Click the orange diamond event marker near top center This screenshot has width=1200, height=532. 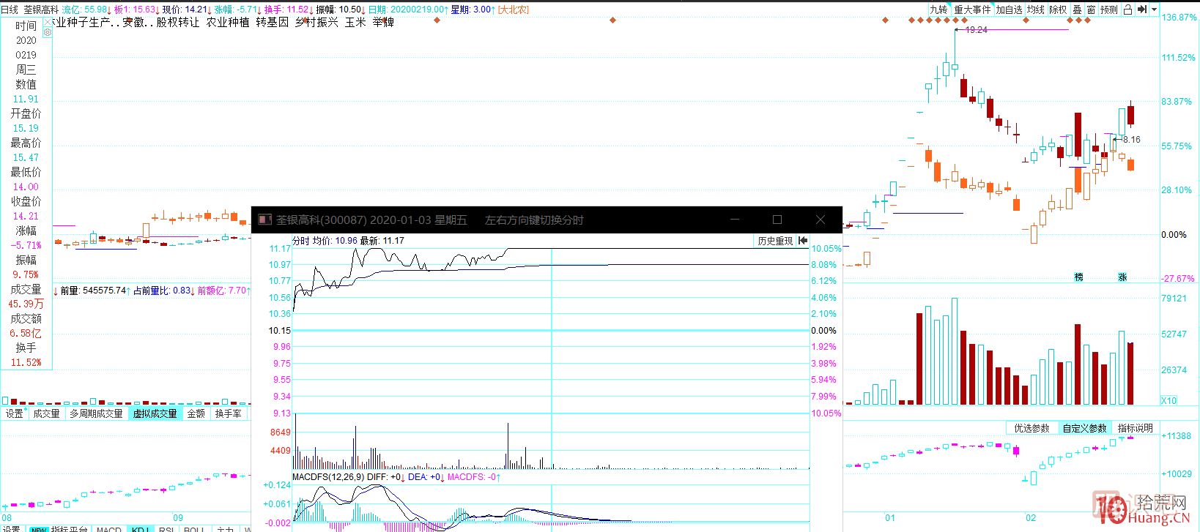pyautogui.click(x=614, y=20)
